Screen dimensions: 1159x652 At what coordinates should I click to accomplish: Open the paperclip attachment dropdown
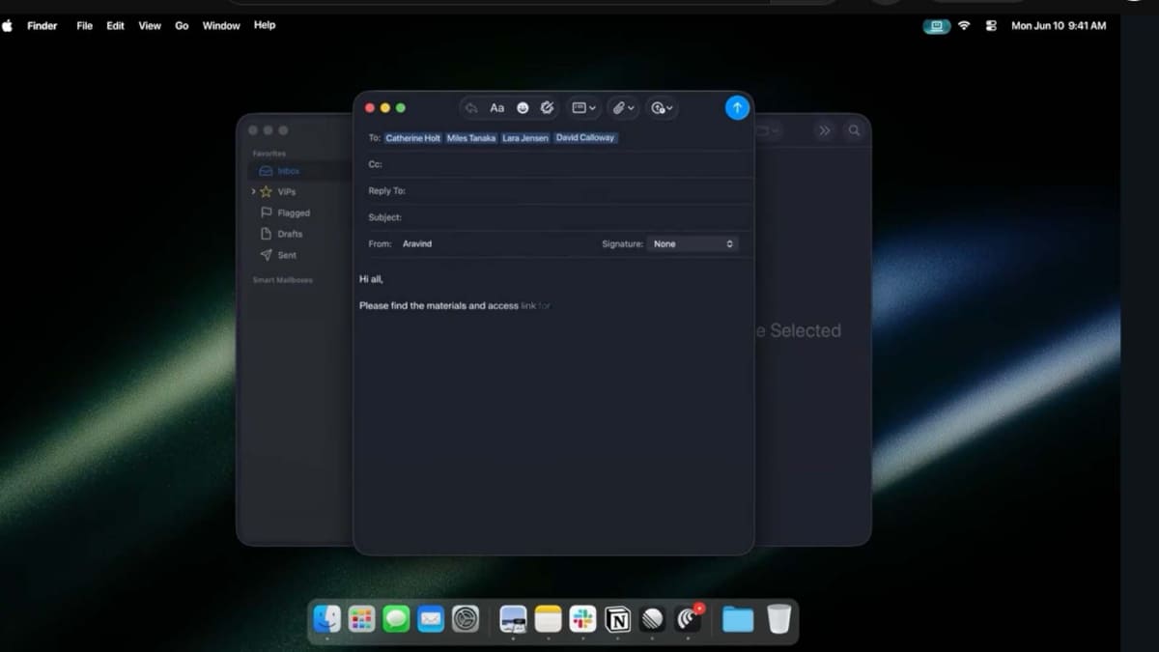[x=623, y=108]
